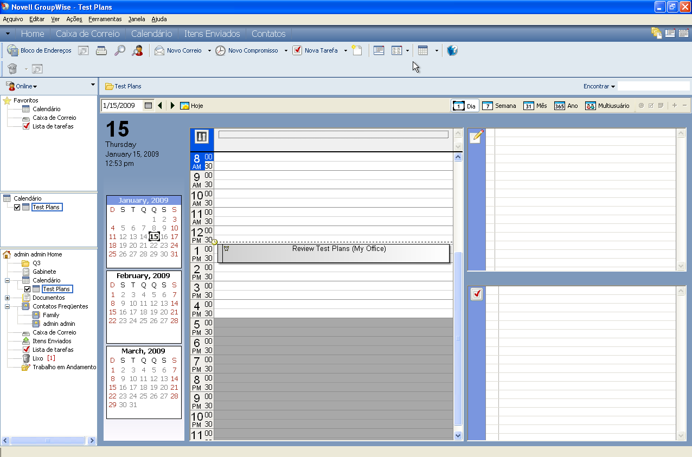
Task: Click the pencil notes icon in right panel
Action: [x=476, y=136]
